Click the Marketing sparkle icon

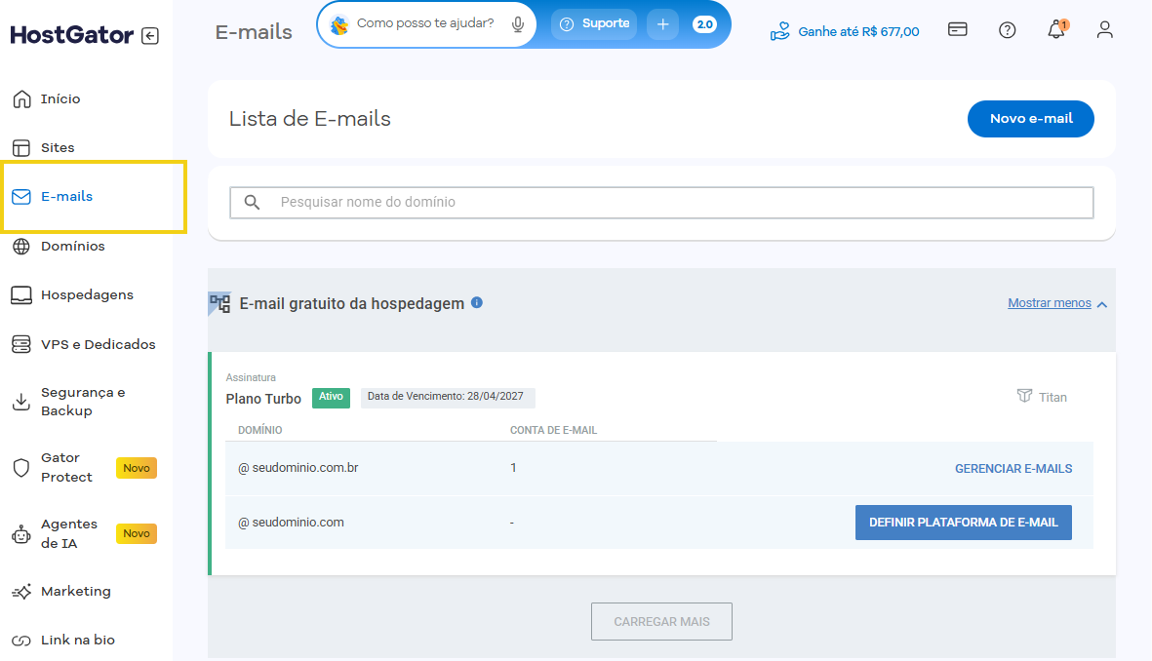[21, 592]
